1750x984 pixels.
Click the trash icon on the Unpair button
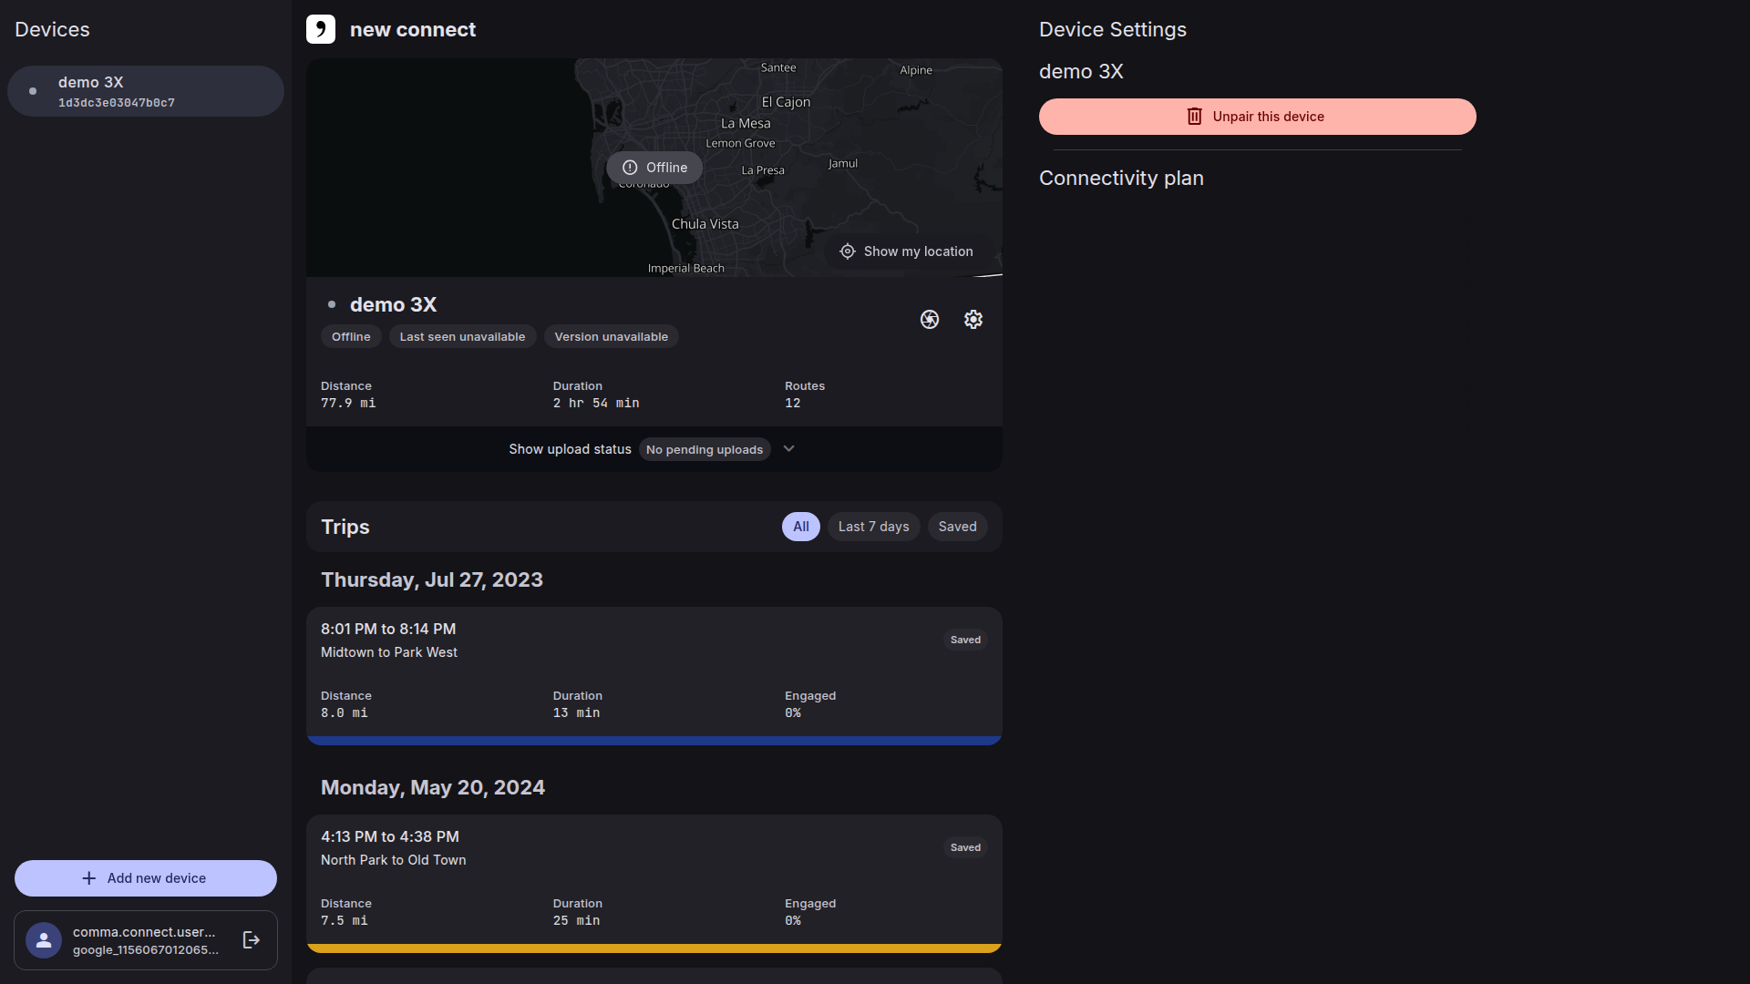(x=1194, y=117)
